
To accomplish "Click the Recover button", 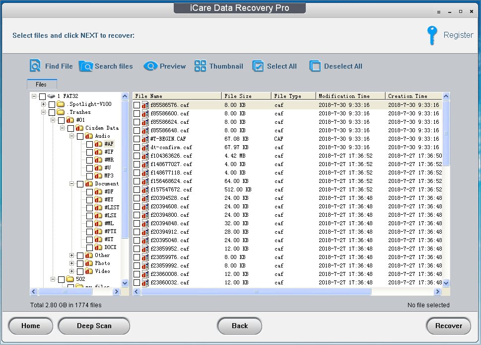I will (x=448, y=326).
